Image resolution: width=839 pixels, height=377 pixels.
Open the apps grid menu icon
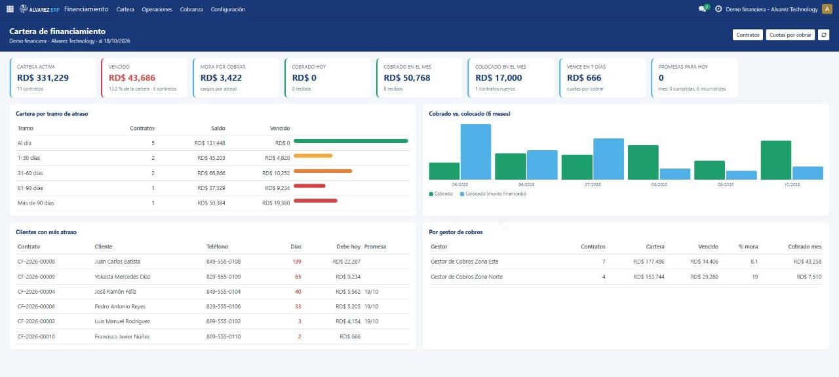click(x=10, y=9)
